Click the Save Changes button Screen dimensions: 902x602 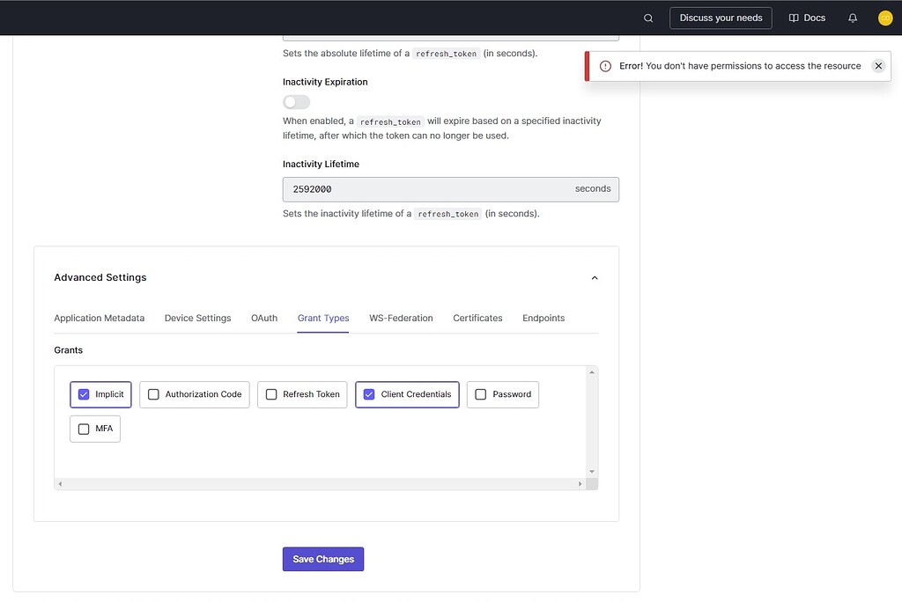(322, 559)
